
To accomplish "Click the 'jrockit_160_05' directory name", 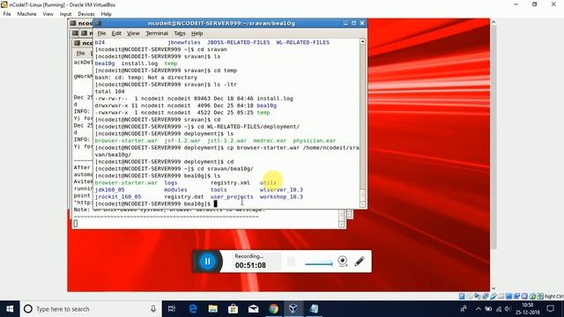I will 118,197.
